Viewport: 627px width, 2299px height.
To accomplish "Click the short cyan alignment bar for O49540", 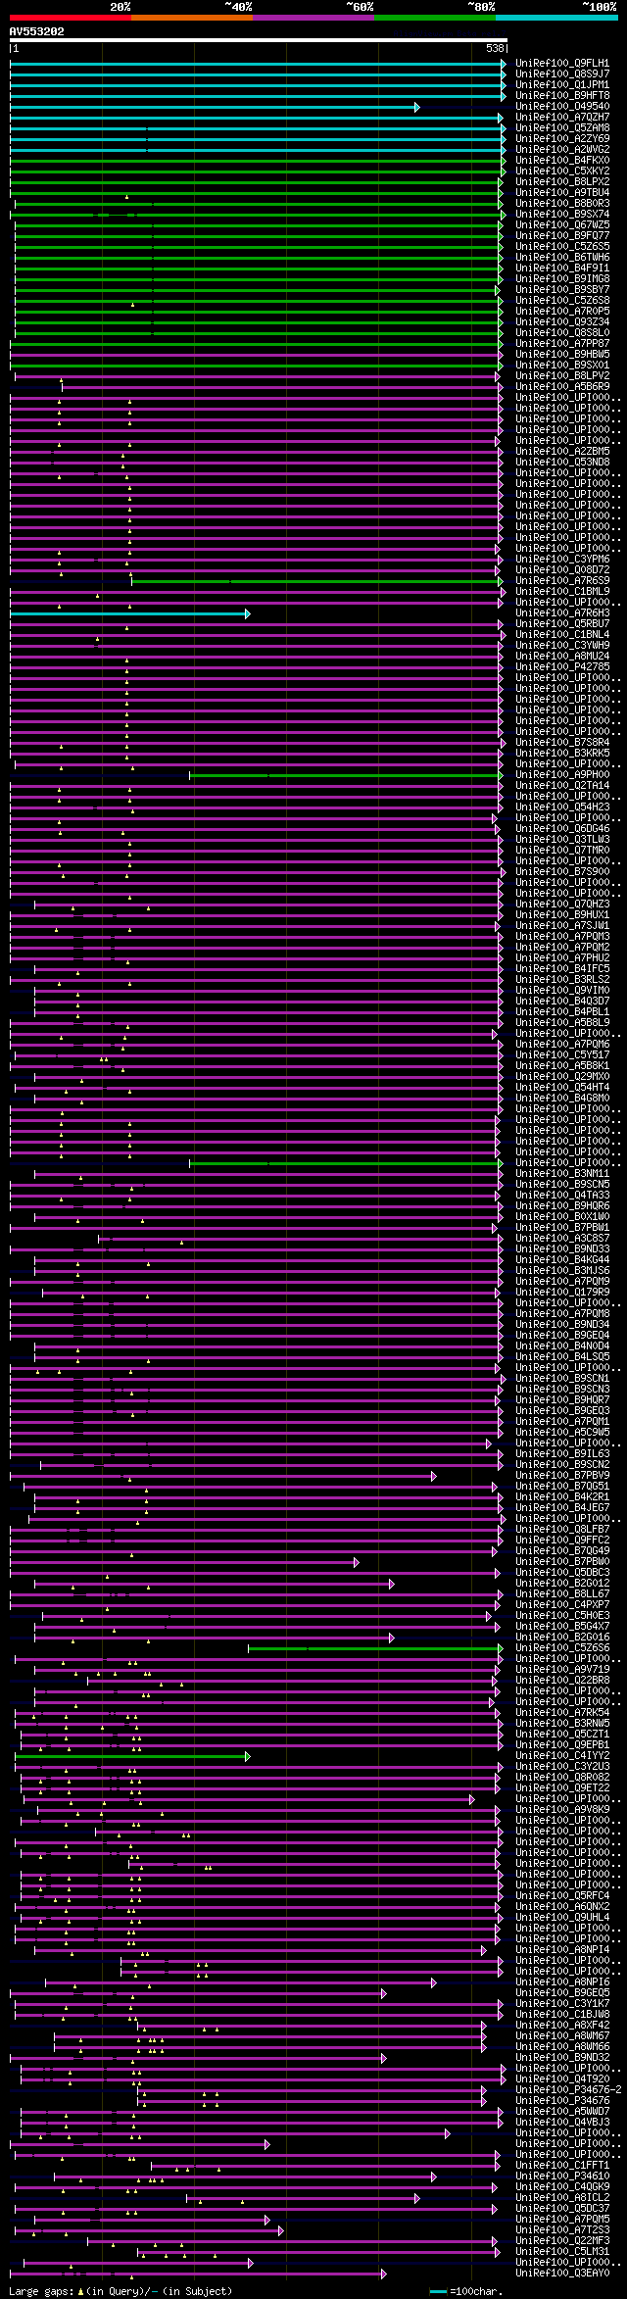I will [215, 107].
